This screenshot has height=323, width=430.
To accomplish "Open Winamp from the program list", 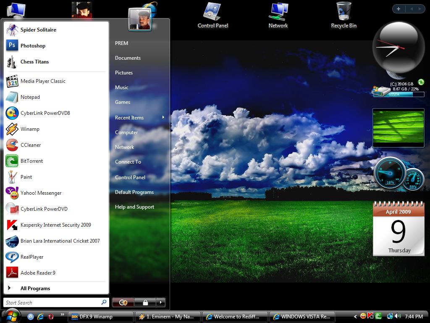I will 56,129.
